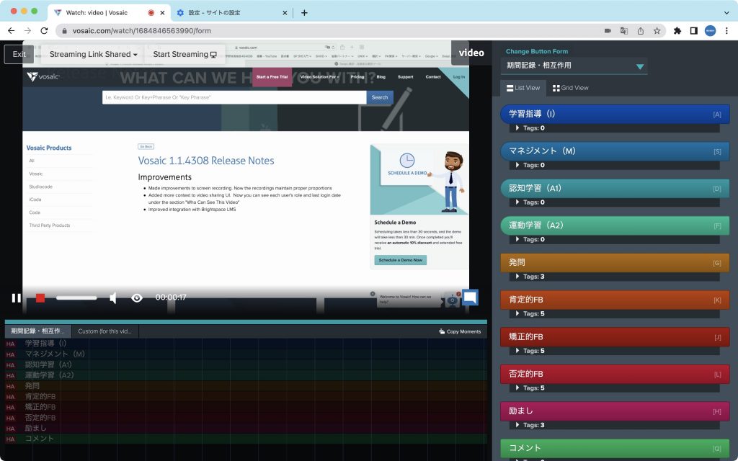This screenshot has width=738, height=461.
Task: Click HA marker on 励まし timeline row
Action: tap(10, 429)
